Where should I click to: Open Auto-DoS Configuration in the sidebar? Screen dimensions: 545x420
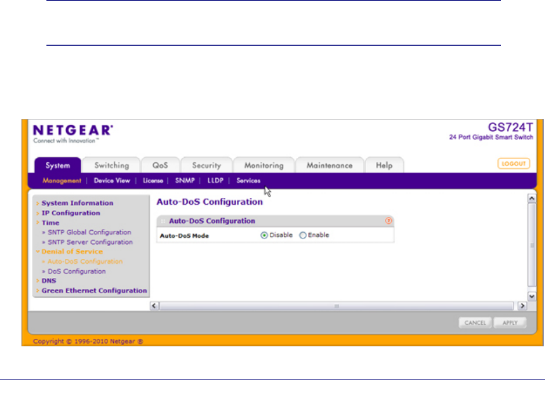[x=85, y=262]
